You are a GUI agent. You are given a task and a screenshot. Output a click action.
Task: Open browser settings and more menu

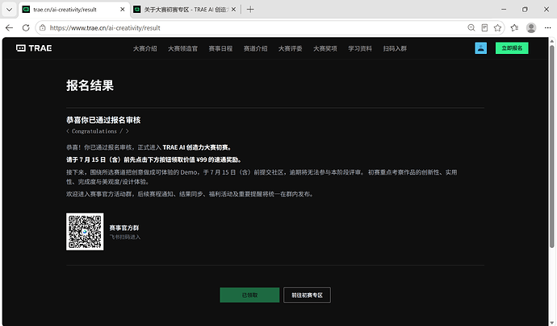547,27
